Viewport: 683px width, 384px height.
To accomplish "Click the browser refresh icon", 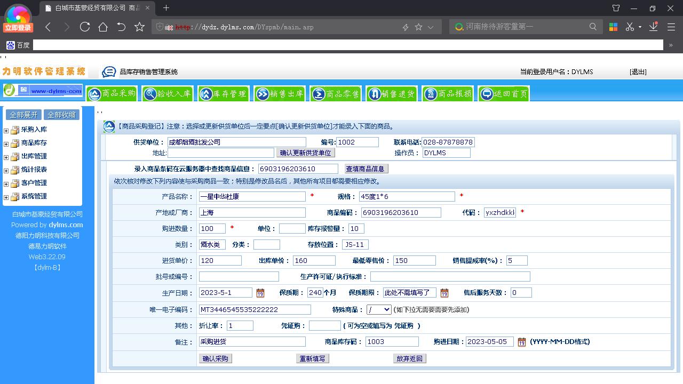I will point(84,26).
